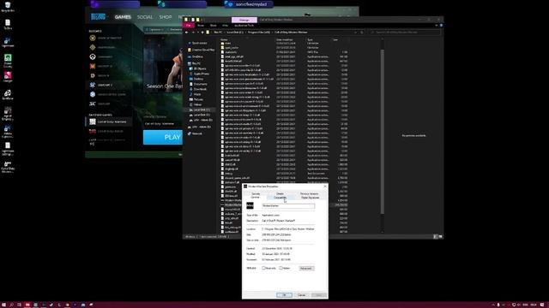
Task: Click the PLAY button in Battle.net
Action: click(163, 137)
